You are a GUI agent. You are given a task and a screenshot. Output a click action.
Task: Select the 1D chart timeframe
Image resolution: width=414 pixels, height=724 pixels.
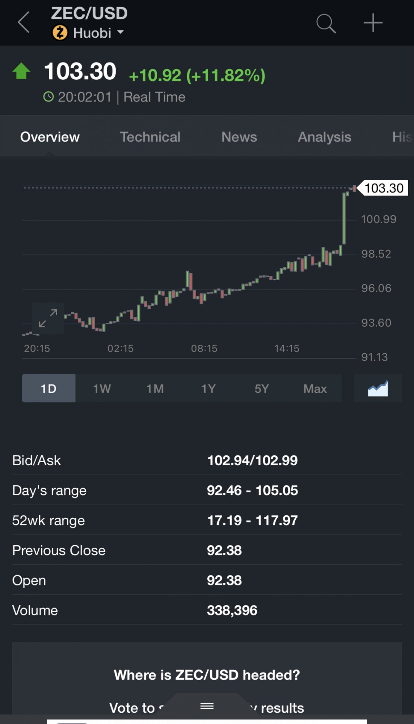point(48,388)
